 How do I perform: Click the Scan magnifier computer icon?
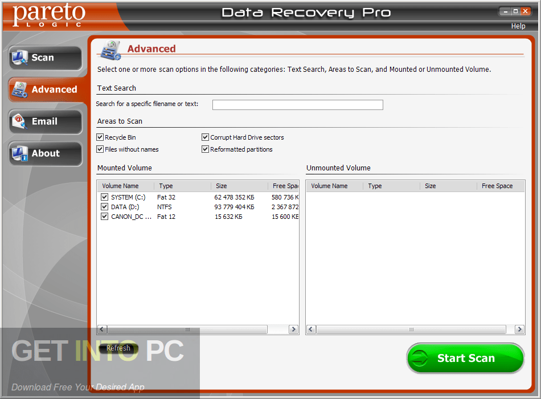coord(19,58)
